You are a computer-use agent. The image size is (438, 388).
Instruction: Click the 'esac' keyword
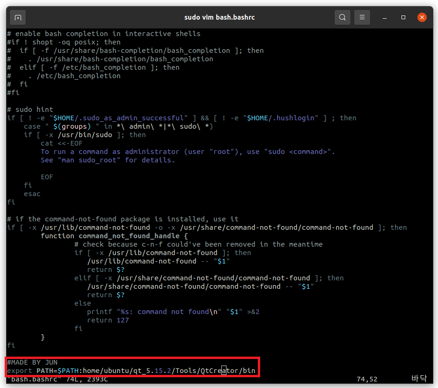point(32,194)
